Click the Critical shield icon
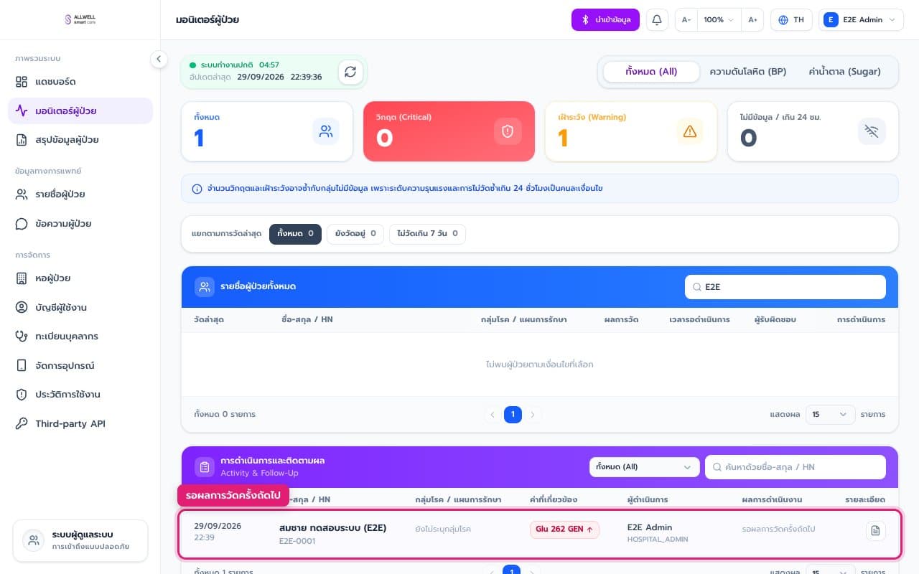 click(508, 131)
